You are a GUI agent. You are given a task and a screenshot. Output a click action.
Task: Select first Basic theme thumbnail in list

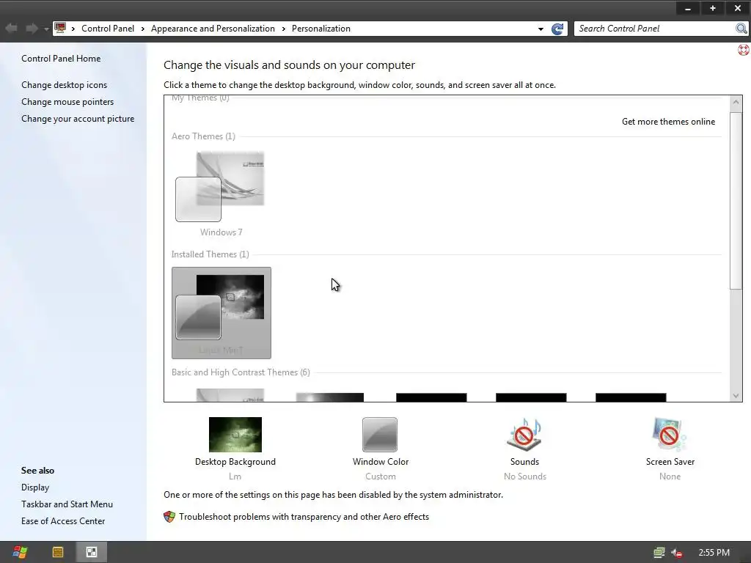click(x=230, y=394)
